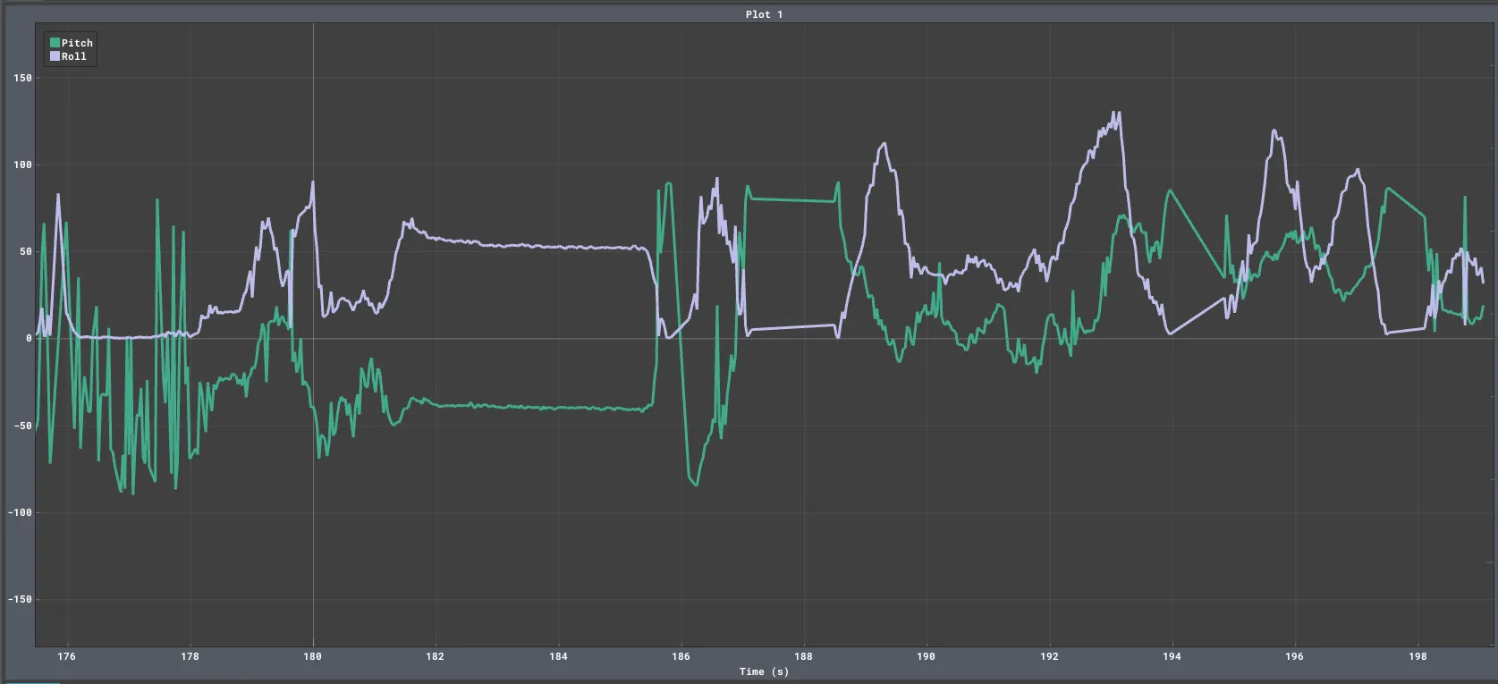The image size is (1498, 684).
Task: Click the -100 value on Y axis
Action: pos(20,512)
